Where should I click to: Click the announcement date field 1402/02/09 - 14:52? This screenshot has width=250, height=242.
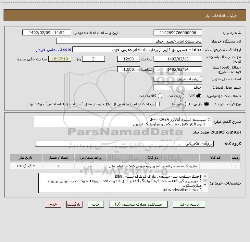[x=46, y=33]
